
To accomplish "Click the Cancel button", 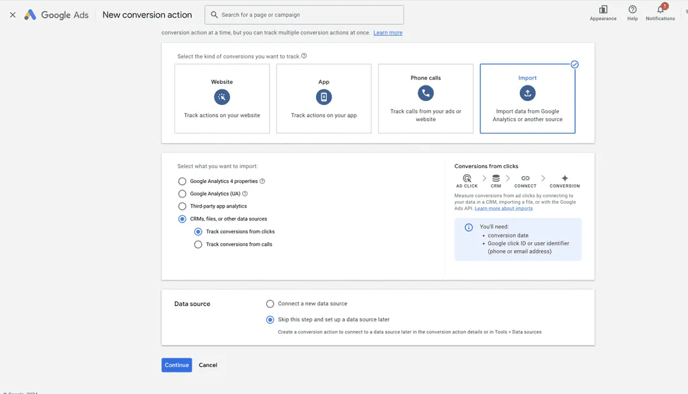I will tap(208, 365).
